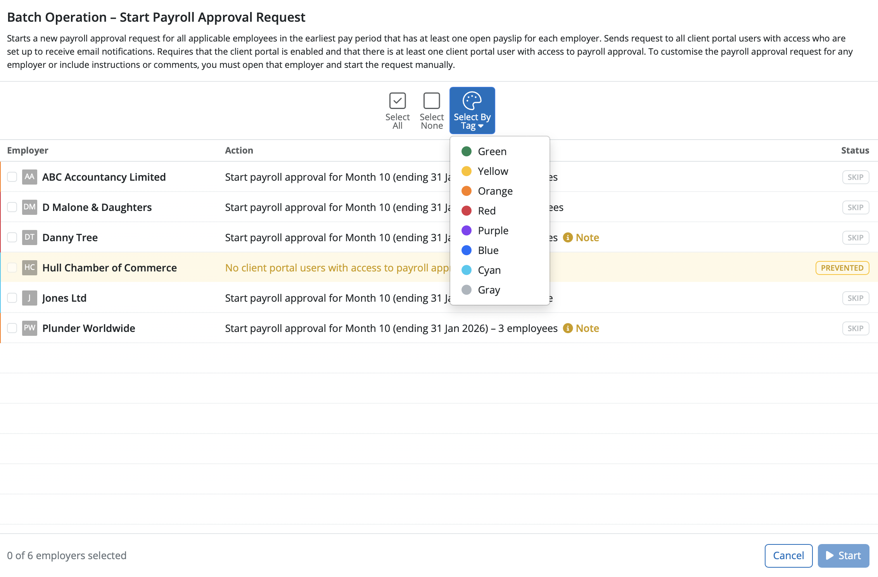Click the Select All icon
The width and height of the screenshot is (878, 577).
point(397,101)
